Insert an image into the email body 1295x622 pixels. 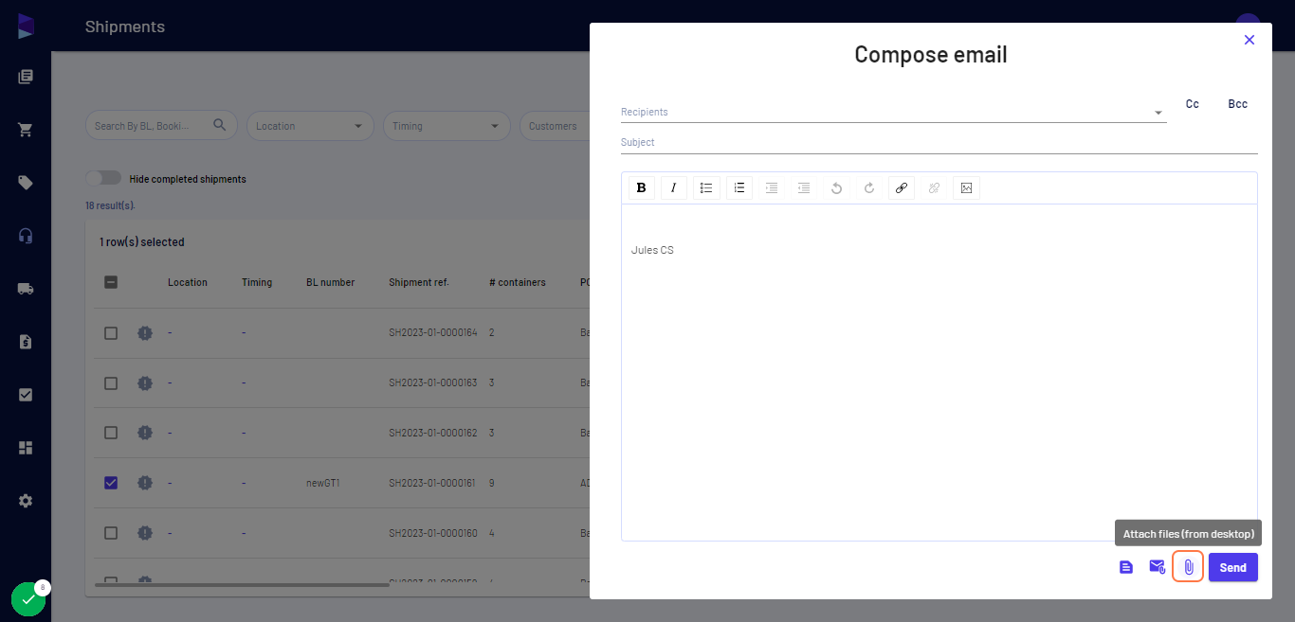click(966, 187)
